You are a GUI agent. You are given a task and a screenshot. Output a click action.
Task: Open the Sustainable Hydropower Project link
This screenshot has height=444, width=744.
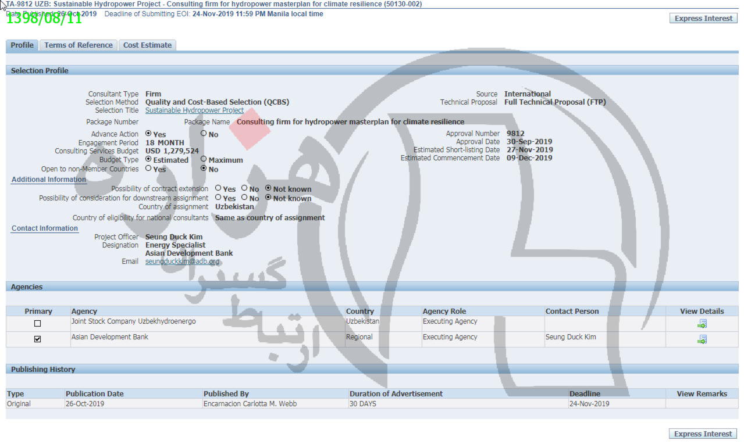point(194,110)
